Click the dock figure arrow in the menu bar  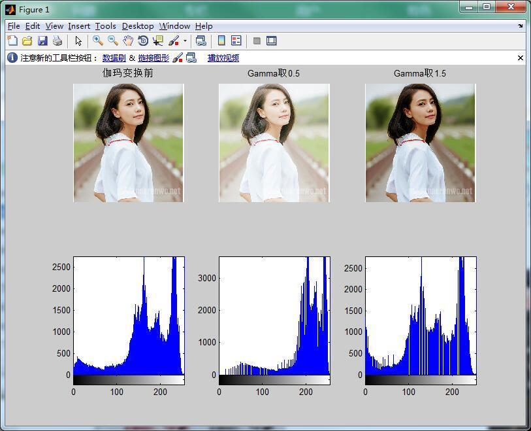[520, 26]
